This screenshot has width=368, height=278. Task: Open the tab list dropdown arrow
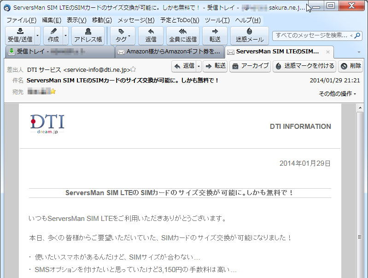click(359, 52)
